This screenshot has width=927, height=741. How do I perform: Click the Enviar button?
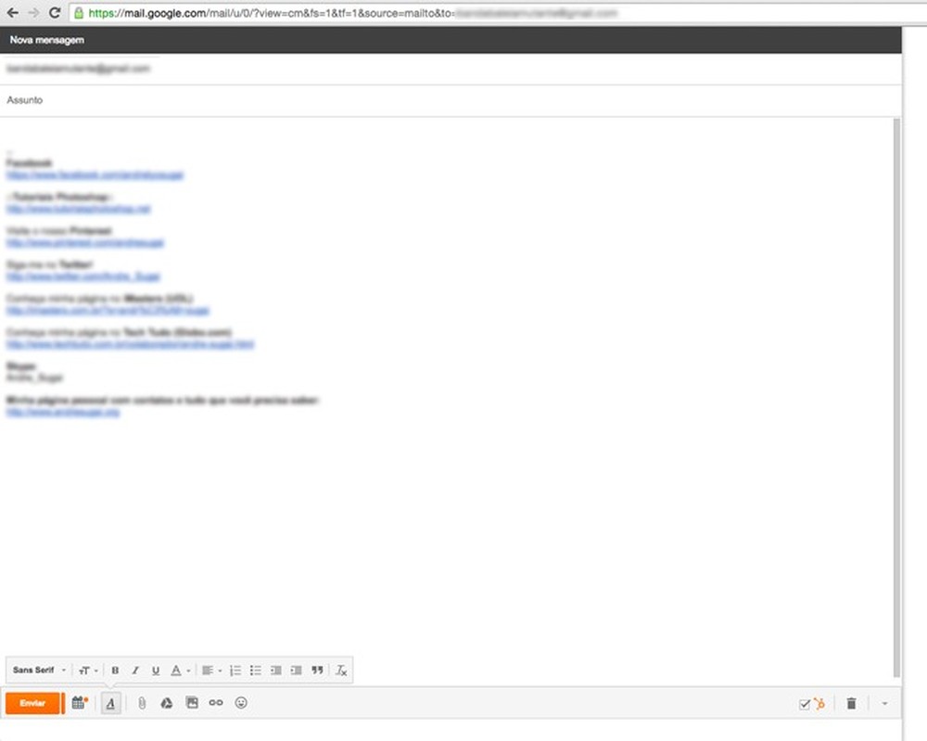(31, 703)
